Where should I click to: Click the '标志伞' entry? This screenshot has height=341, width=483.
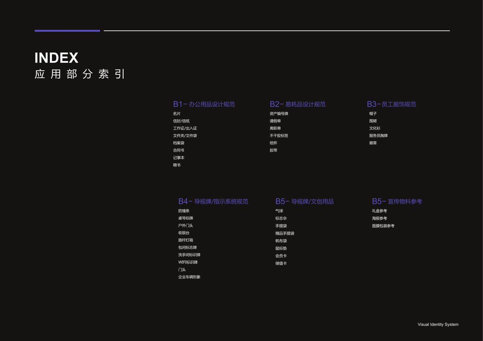(281, 219)
